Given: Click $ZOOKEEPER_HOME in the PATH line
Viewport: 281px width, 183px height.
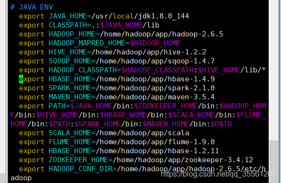Looking at the screenshot, I should coord(166,106).
